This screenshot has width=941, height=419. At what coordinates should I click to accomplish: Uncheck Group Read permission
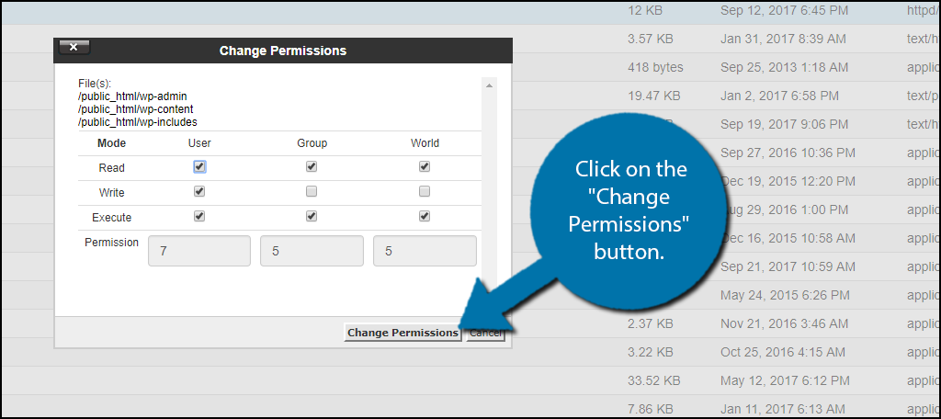click(312, 167)
